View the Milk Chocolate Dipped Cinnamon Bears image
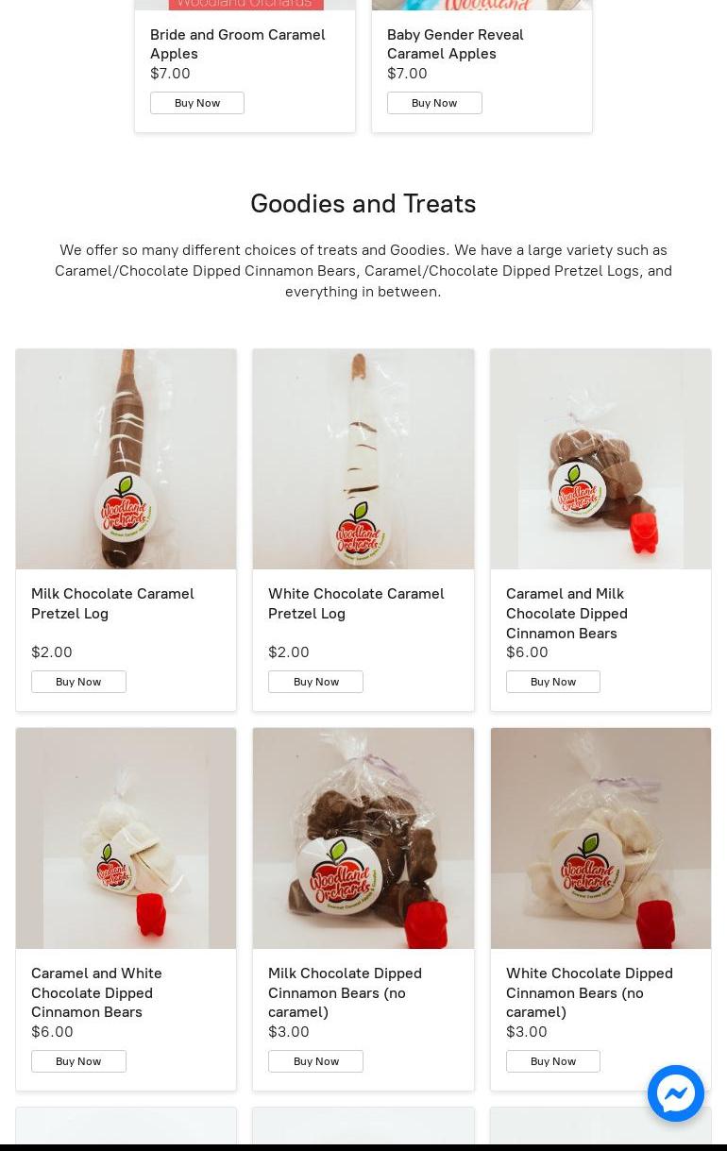This screenshot has width=727, height=1151. [x=363, y=838]
